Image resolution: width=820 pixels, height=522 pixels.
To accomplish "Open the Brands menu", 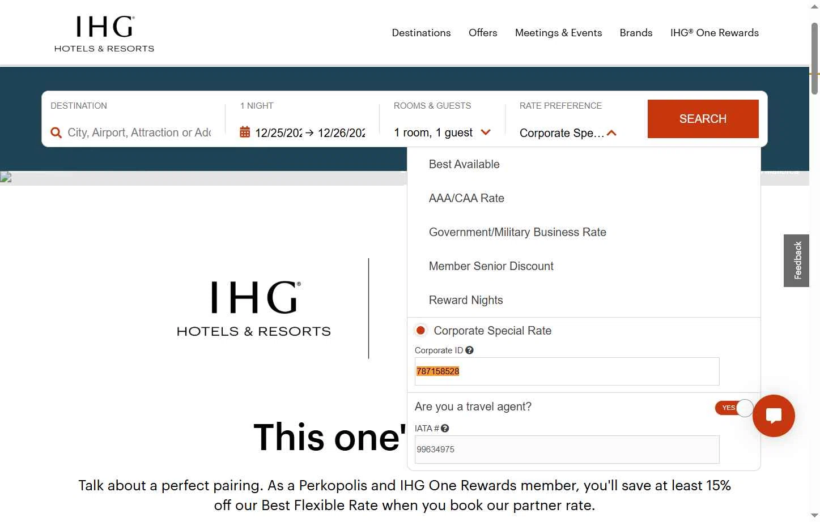I will [636, 33].
